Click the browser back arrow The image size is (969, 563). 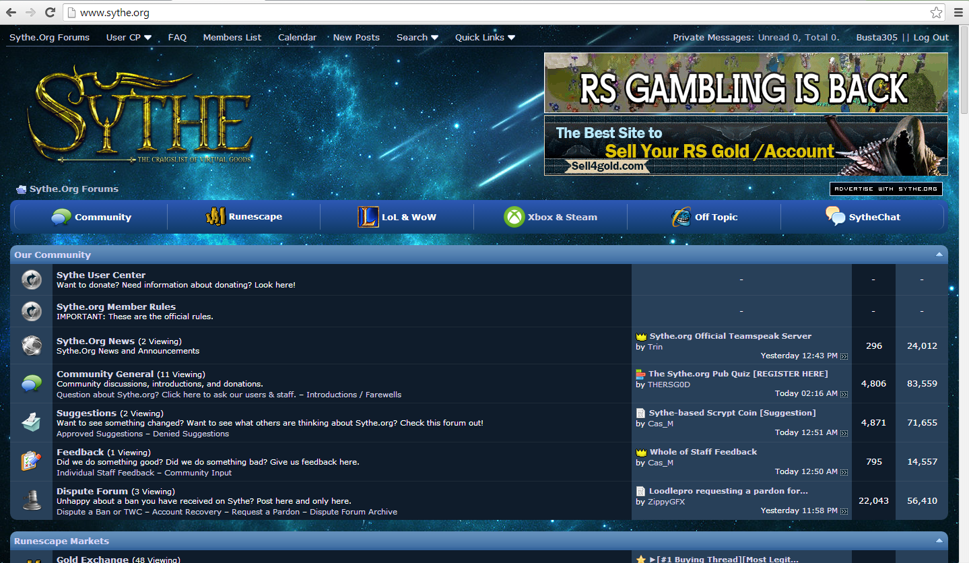point(11,12)
